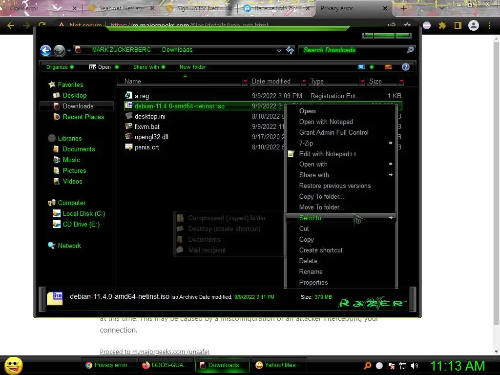Screen dimensions: 500x375
Task: Click Proceed to m.majorgeeks.com (unsafe) link
Action: [x=155, y=352]
